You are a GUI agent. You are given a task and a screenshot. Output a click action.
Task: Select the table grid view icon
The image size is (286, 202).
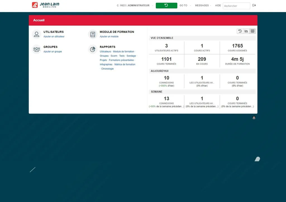point(252,31)
